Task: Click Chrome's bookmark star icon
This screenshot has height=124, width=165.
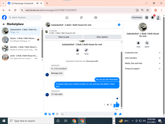Action: pyautogui.click(x=148, y=10)
